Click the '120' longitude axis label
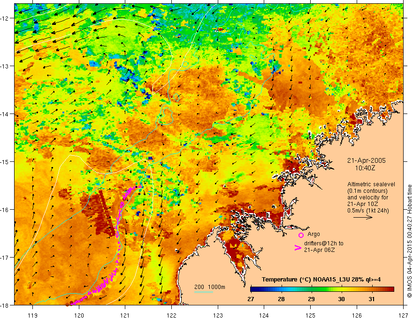413x319 pixels. pyautogui.click(x=79, y=315)
